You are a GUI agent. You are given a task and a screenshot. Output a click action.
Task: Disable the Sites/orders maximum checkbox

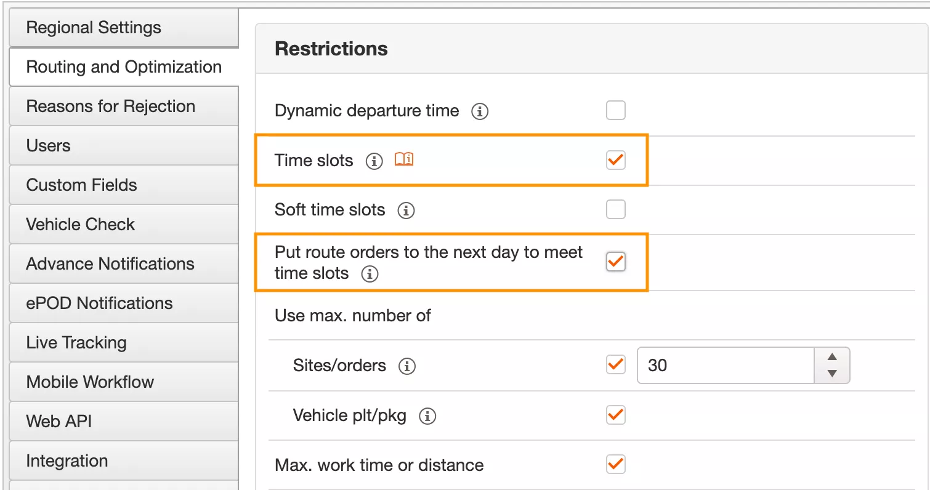(x=615, y=364)
